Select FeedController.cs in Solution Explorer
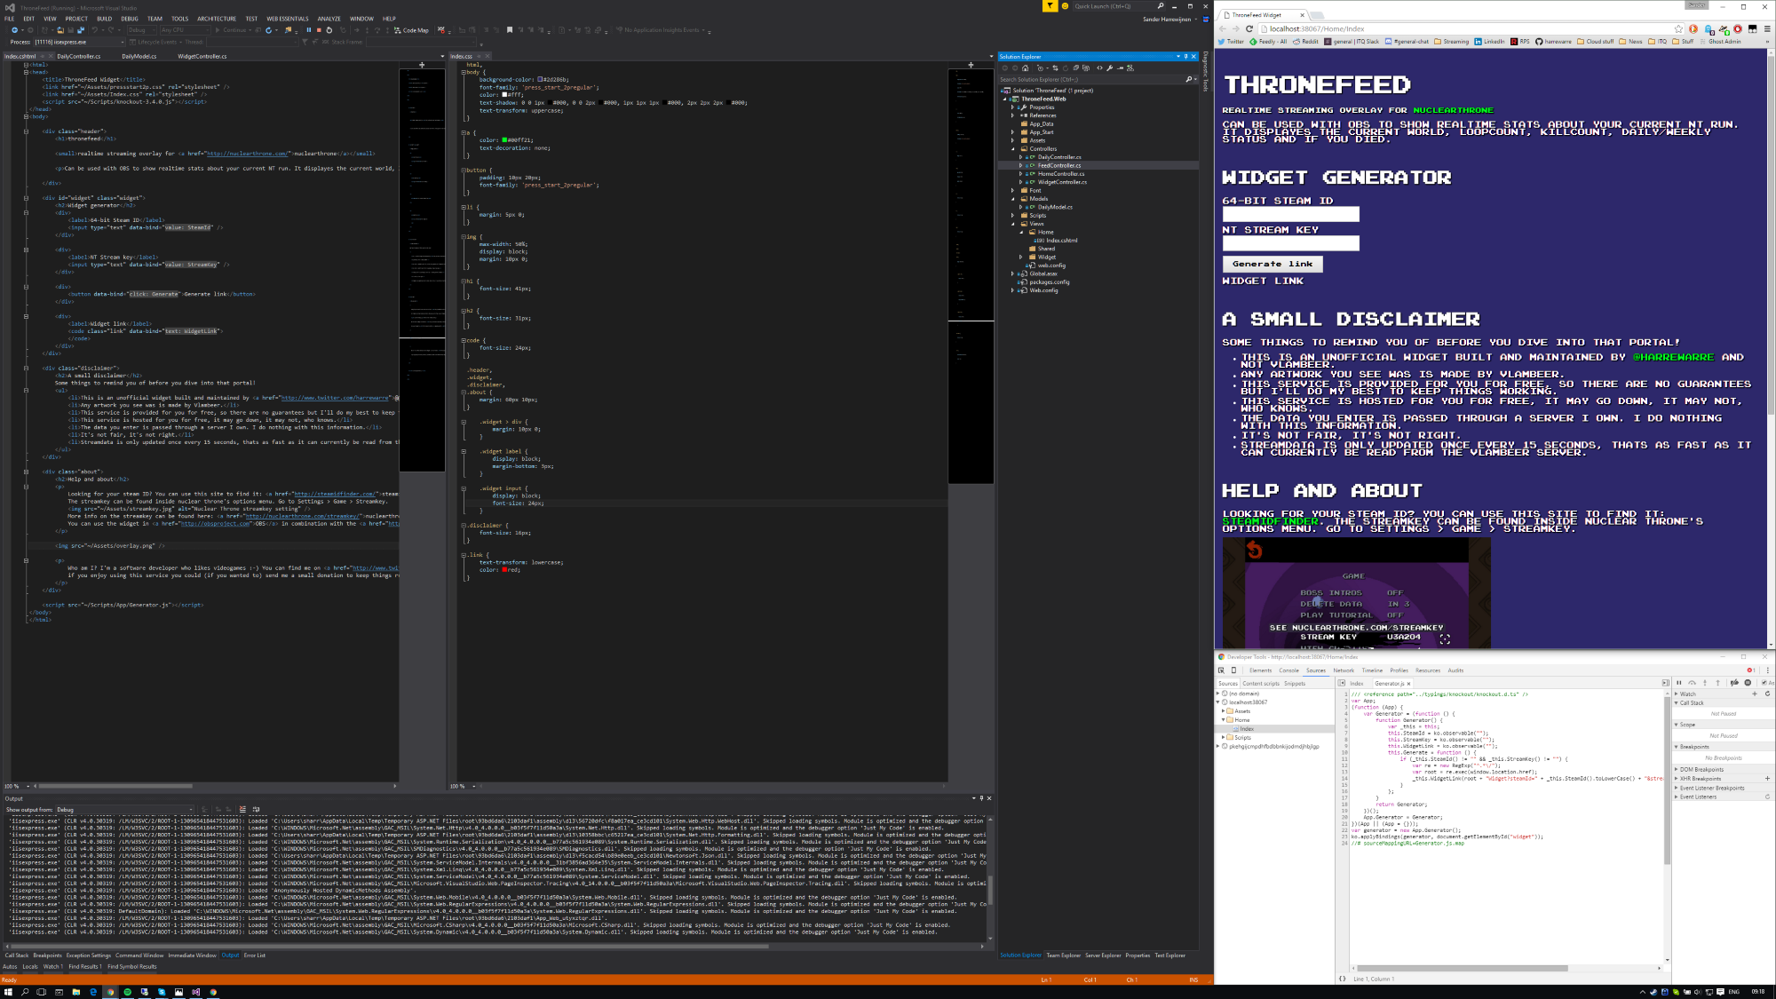 click(1059, 165)
